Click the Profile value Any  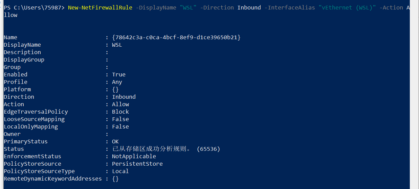(117, 82)
